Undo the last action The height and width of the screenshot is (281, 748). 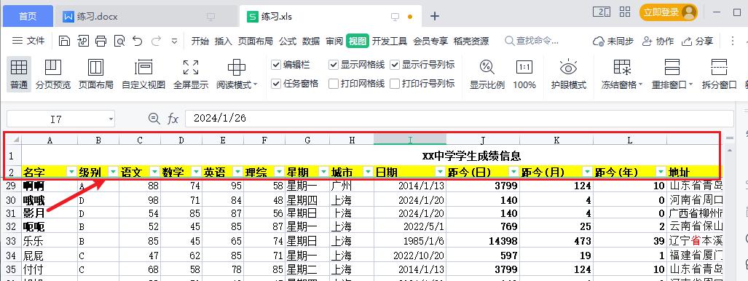(138, 41)
